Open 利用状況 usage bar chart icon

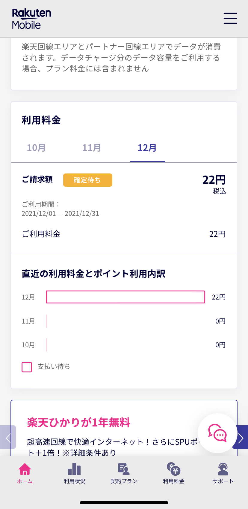pyautogui.click(x=74, y=473)
